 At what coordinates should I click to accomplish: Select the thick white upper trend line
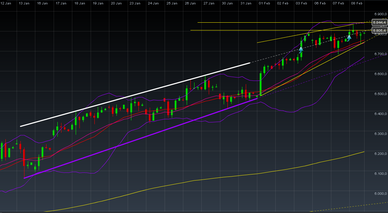click(135, 95)
